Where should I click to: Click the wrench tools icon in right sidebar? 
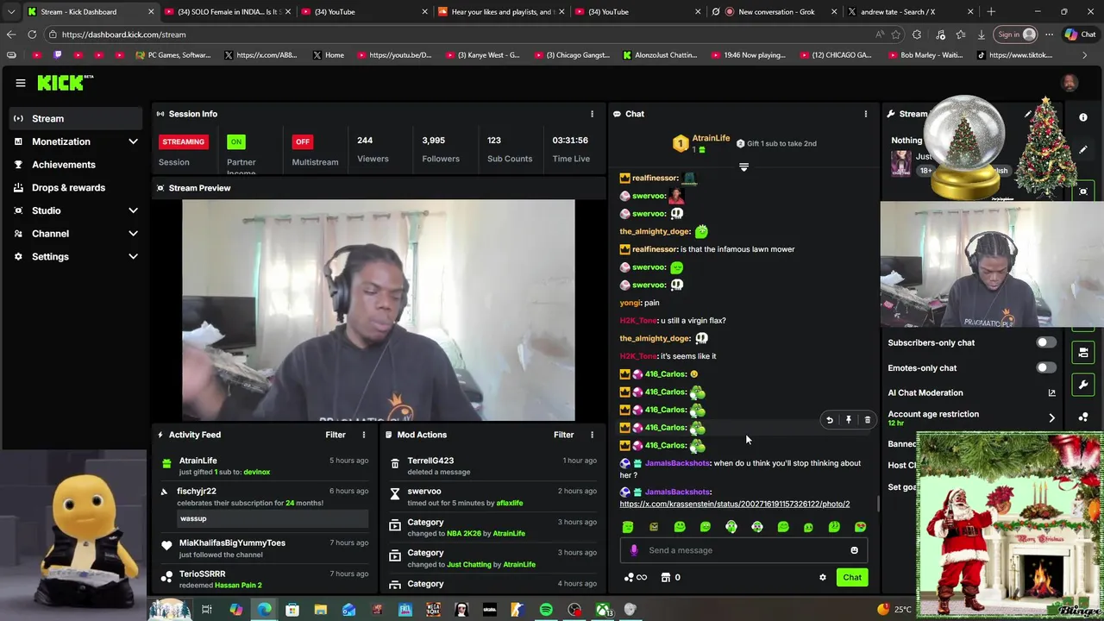(x=1083, y=385)
